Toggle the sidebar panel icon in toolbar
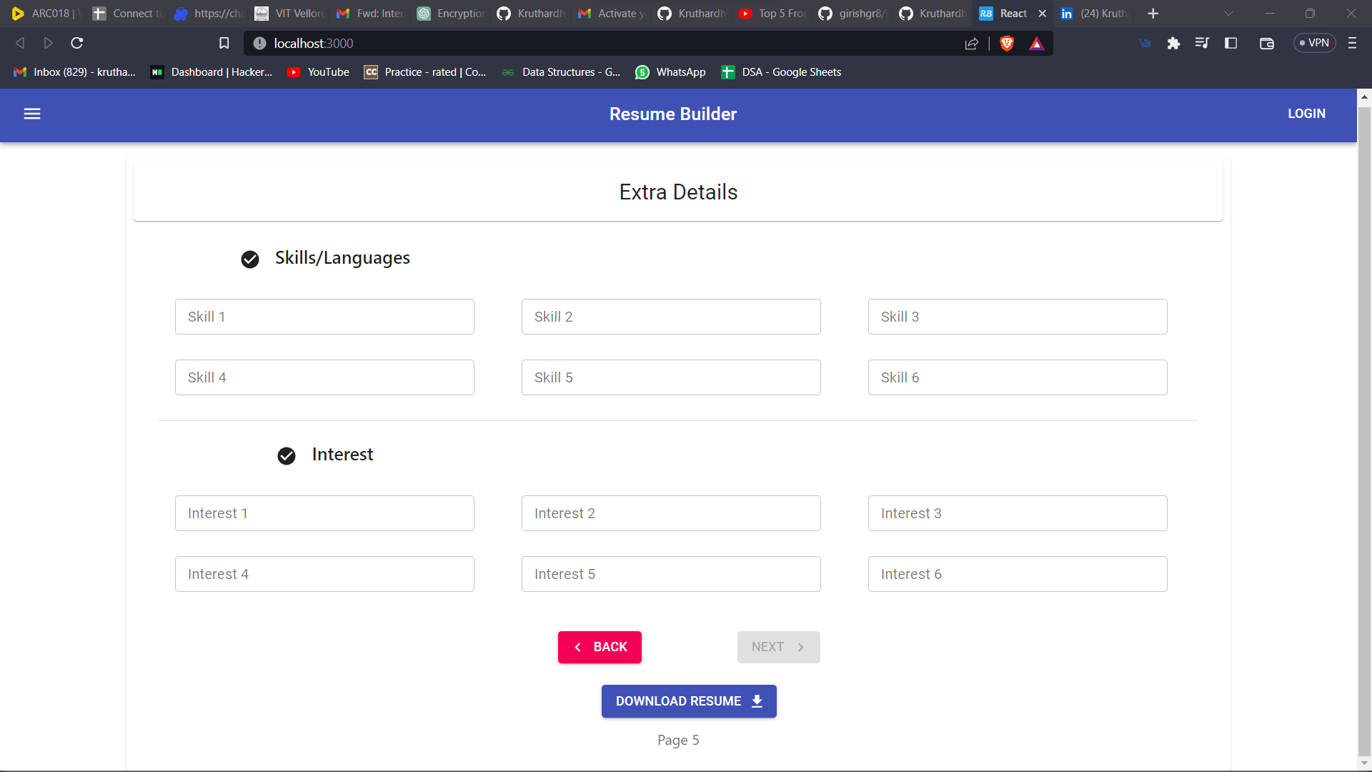 (x=1231, y=44)
